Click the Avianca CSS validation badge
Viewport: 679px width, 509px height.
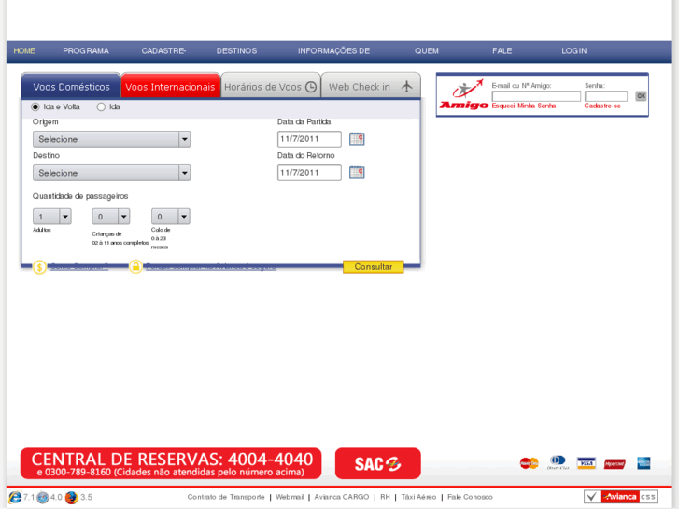(x=620, y=497)
